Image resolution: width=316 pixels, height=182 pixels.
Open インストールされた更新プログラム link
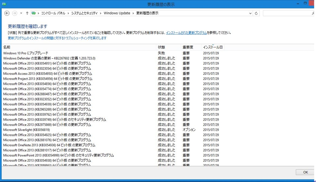[186, 33]
